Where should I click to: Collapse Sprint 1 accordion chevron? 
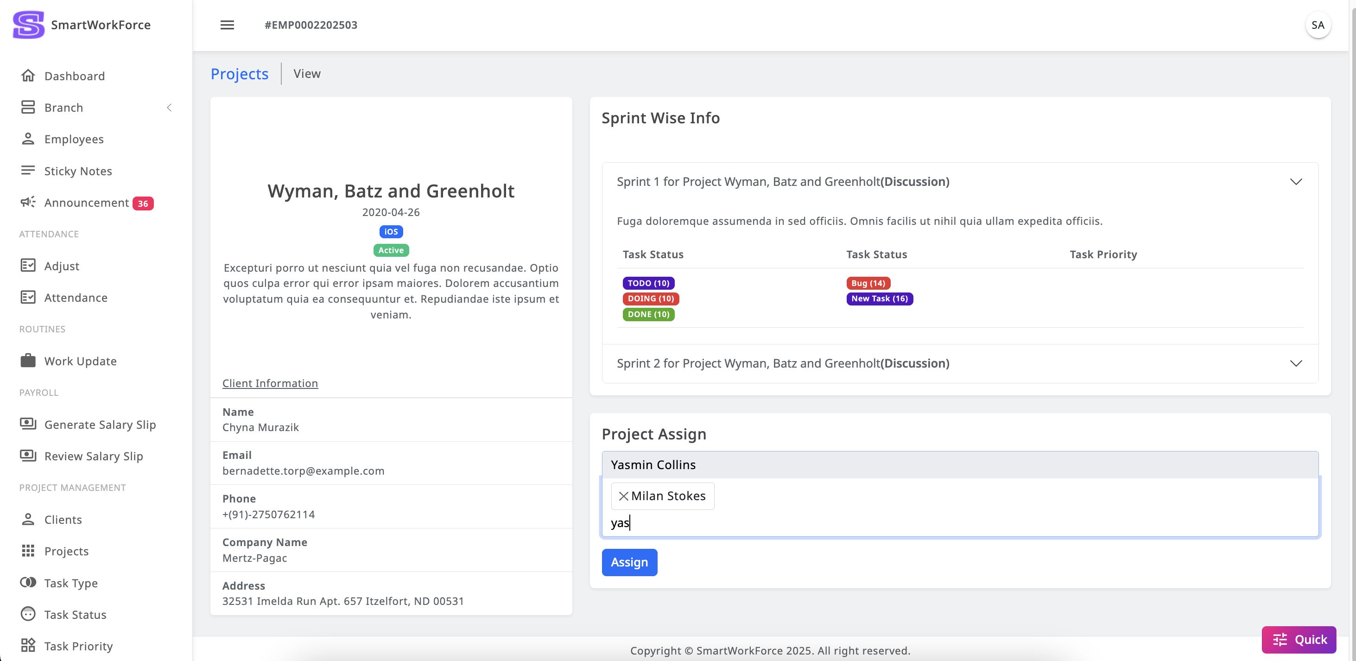pos(1296,182)
